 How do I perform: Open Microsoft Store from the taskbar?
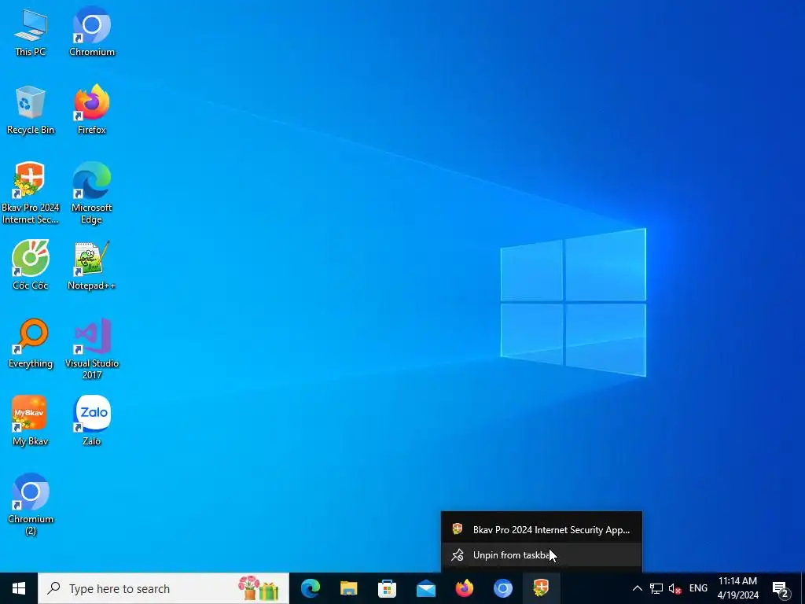coord(387,588)
